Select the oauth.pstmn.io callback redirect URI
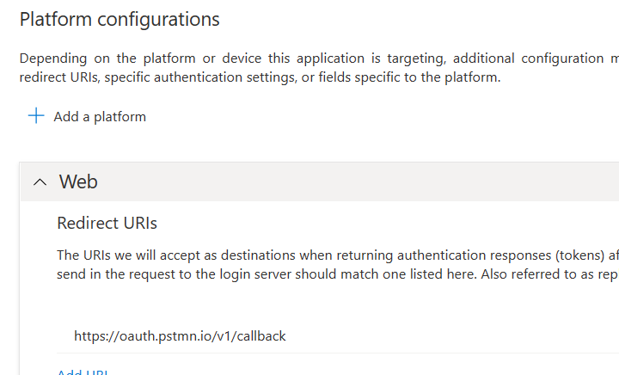This screenshot has width=619, height=375. [x=180, y=335]
